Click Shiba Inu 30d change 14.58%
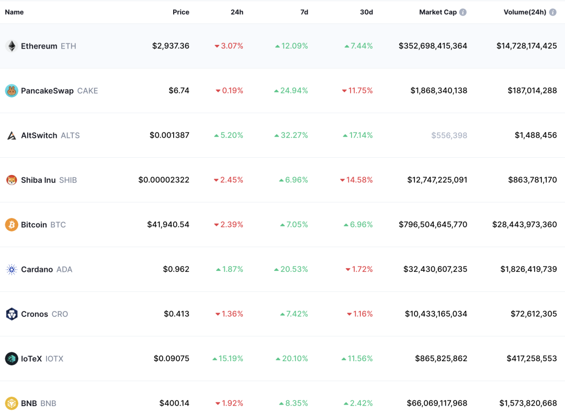Screen dimensions: 565x415 coord(356,180)
